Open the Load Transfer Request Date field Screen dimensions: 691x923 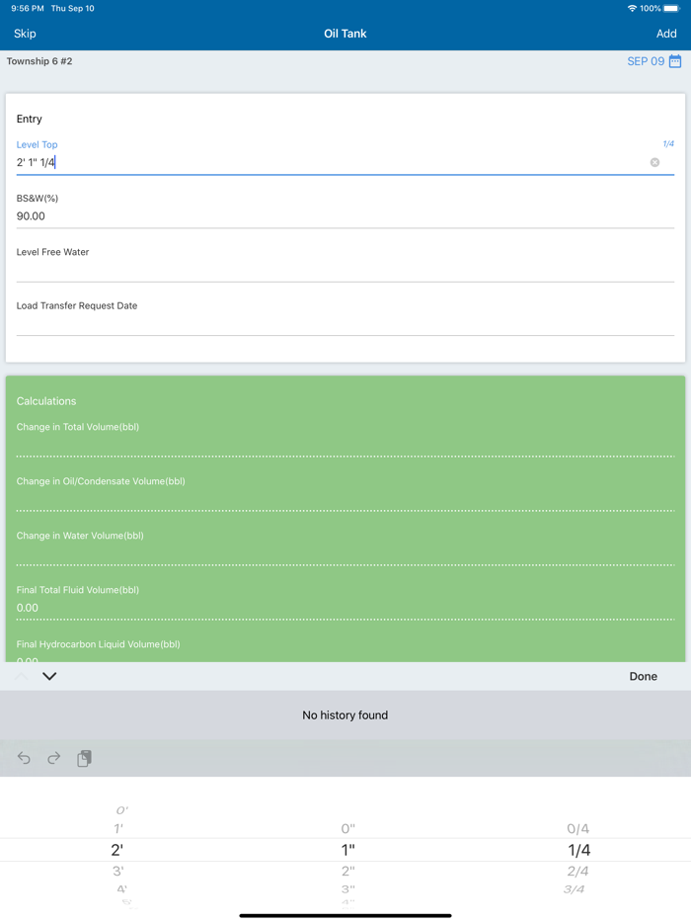345,318
